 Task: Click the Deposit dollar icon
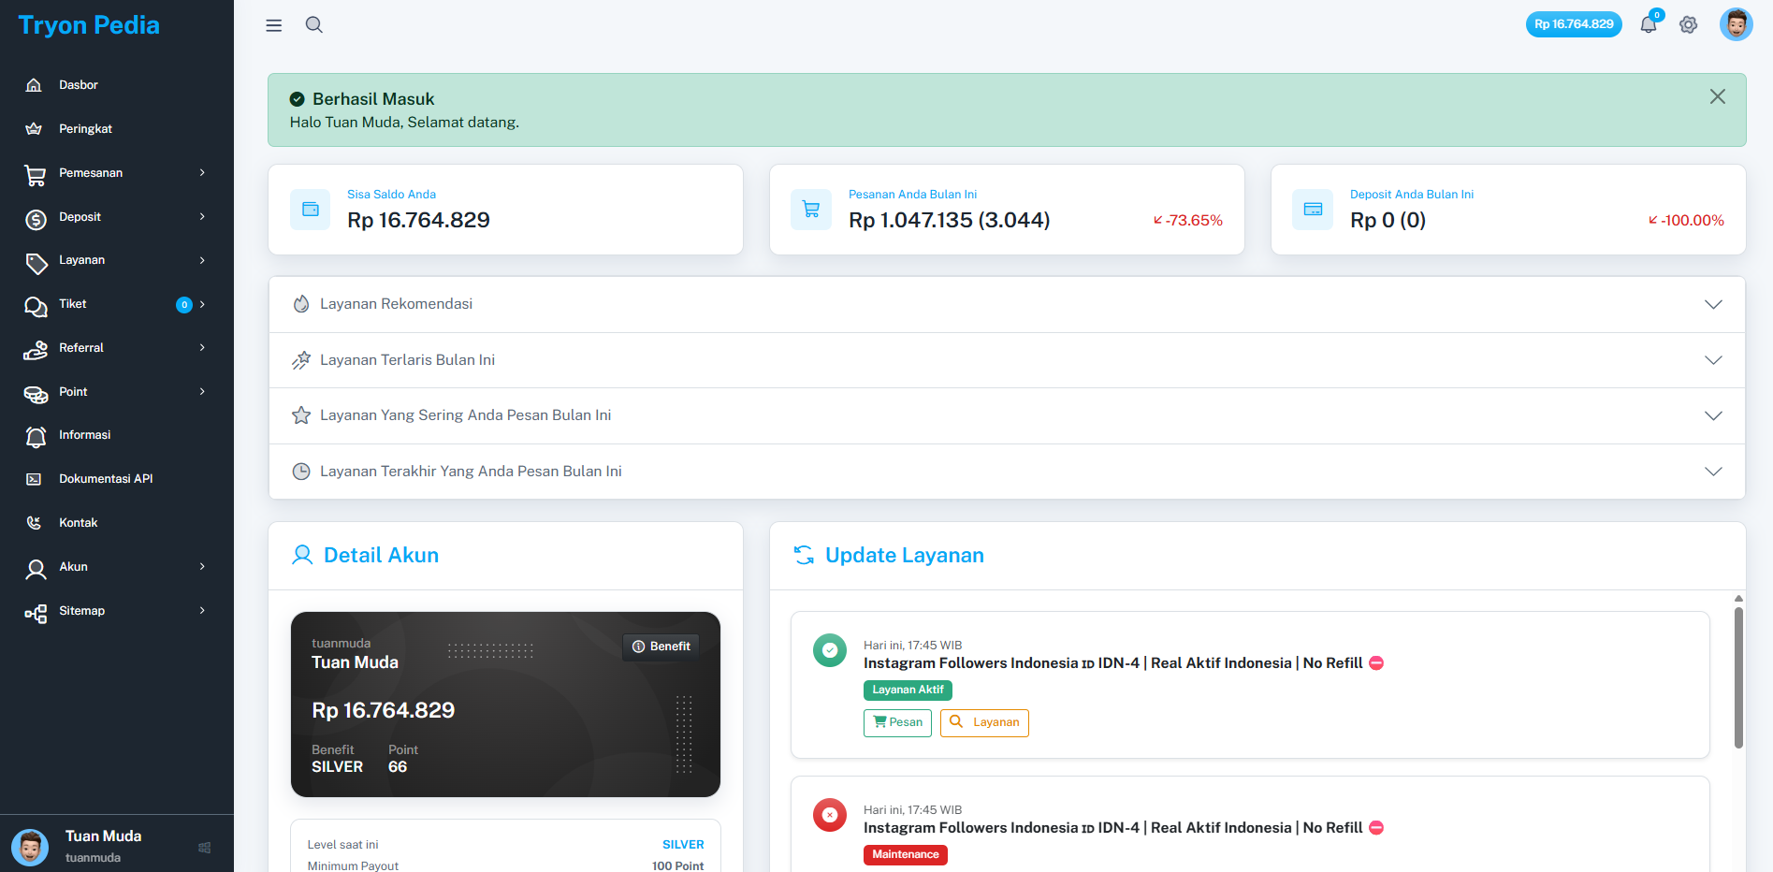(x=36, y=219)
